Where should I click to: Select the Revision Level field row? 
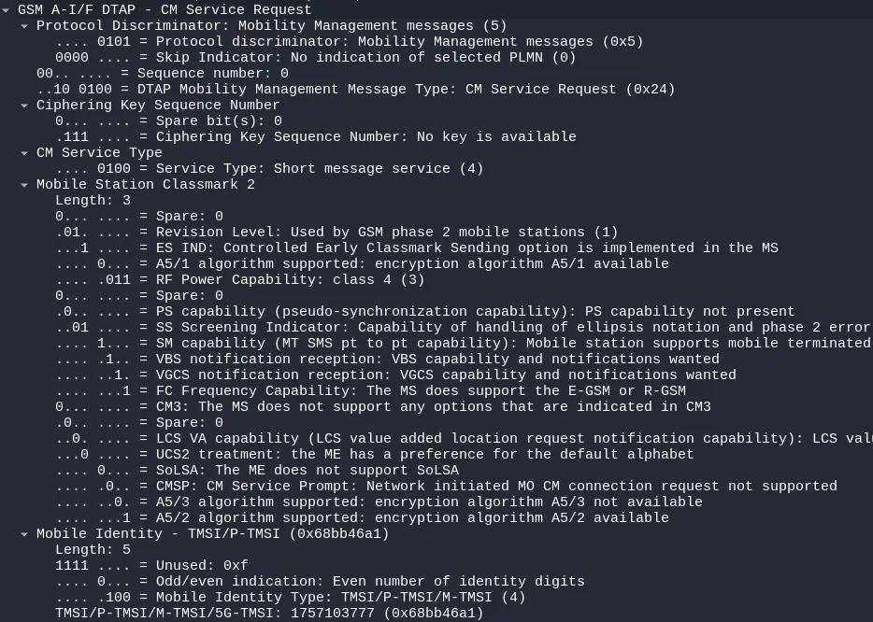click(336, 233)
